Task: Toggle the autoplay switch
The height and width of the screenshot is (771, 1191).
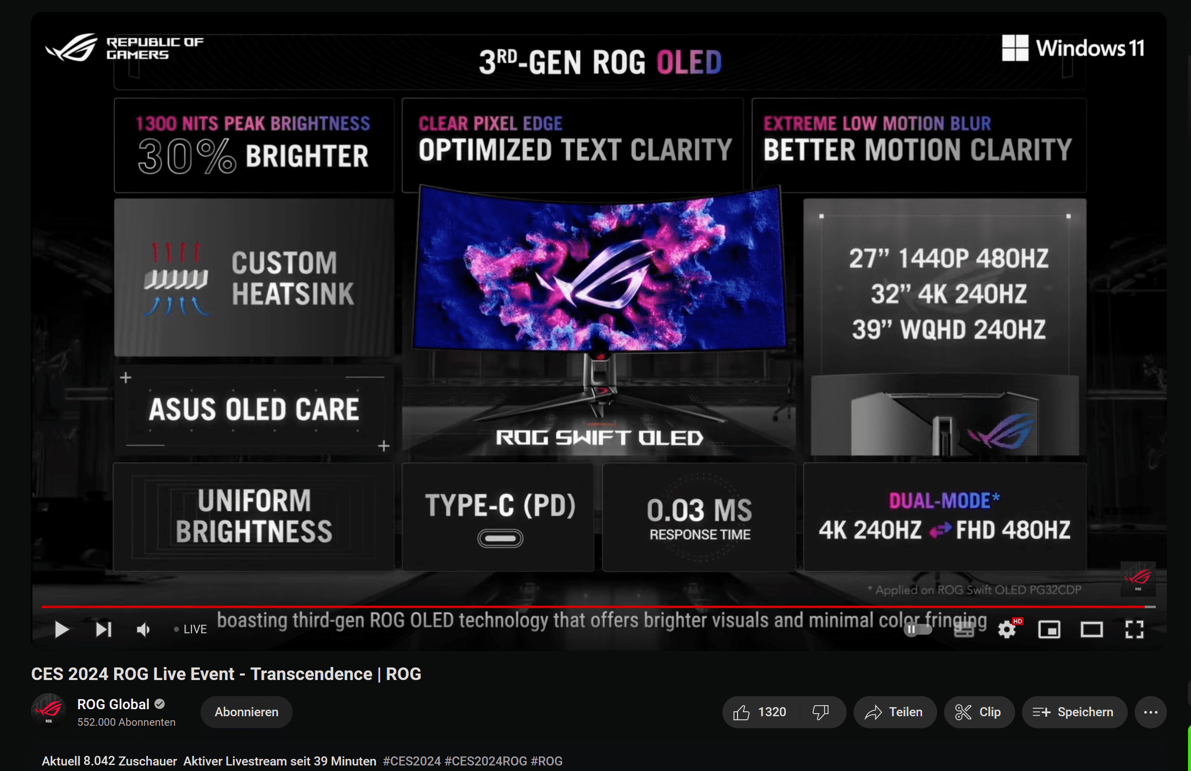Action: [918, 629]
